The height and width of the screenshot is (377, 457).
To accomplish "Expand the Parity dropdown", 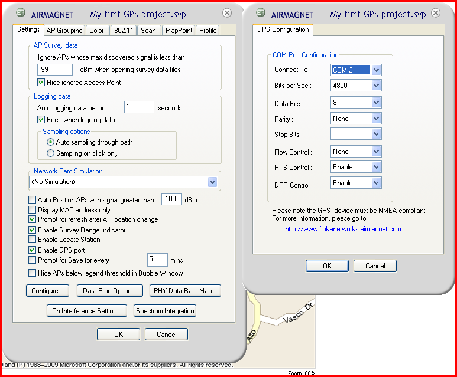I will [376, 119].
